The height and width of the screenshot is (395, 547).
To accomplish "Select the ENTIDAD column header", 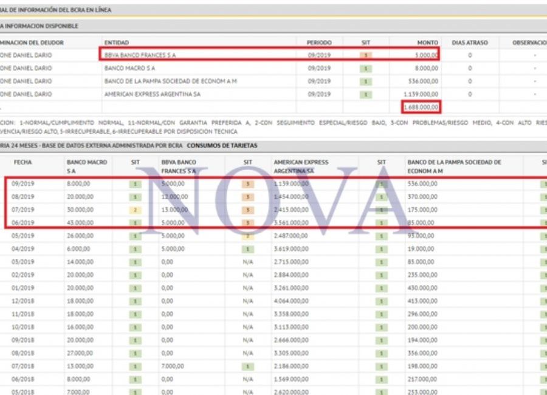I will [117, 43].
